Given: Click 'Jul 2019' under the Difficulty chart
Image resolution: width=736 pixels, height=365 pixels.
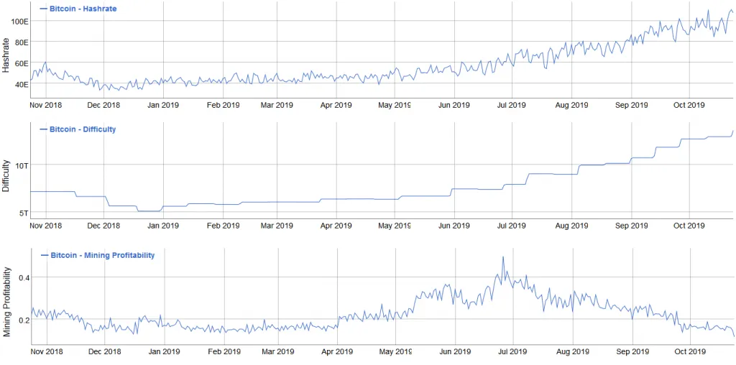Looking at the screenshot, I should [x=512, y=226].
